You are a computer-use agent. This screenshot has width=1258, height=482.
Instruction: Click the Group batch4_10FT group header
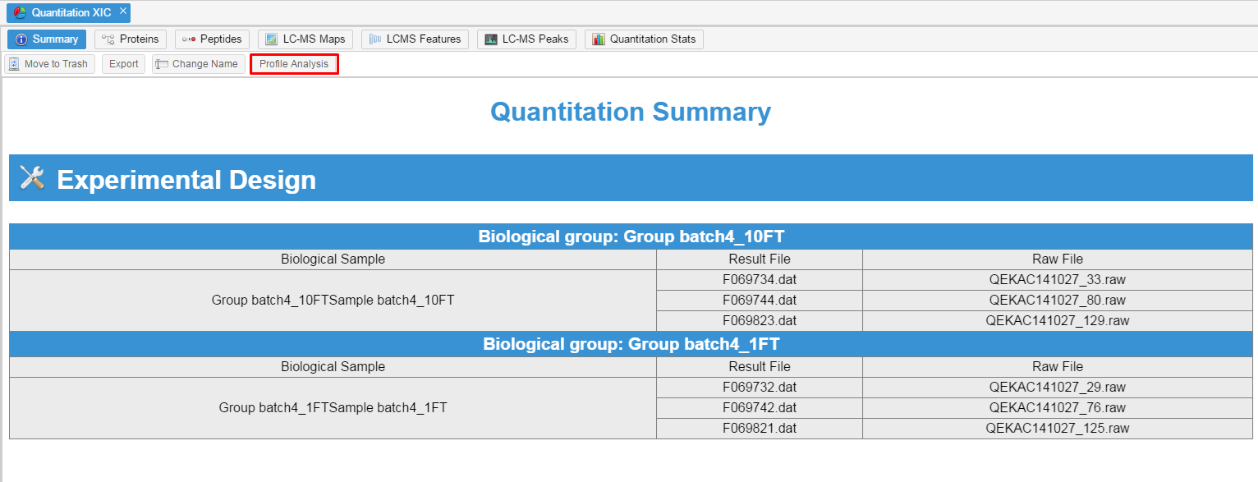tap(631, 237)
